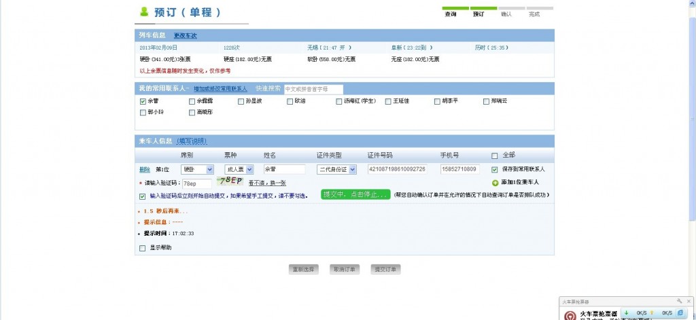Click the yellow upload arrow in speed widget

tap(652, 313)
